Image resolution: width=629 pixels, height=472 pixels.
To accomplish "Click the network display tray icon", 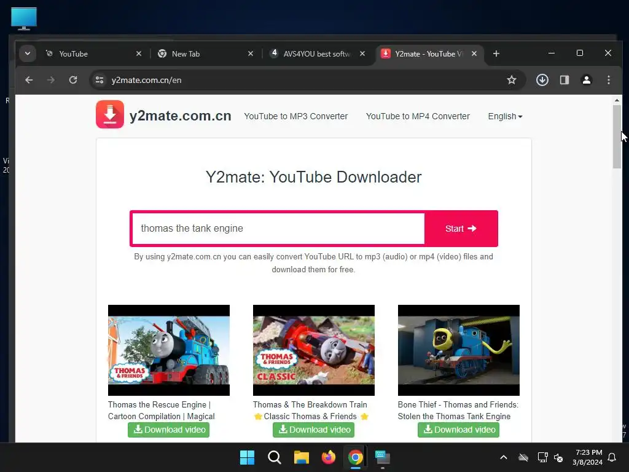I will point(542,457).
